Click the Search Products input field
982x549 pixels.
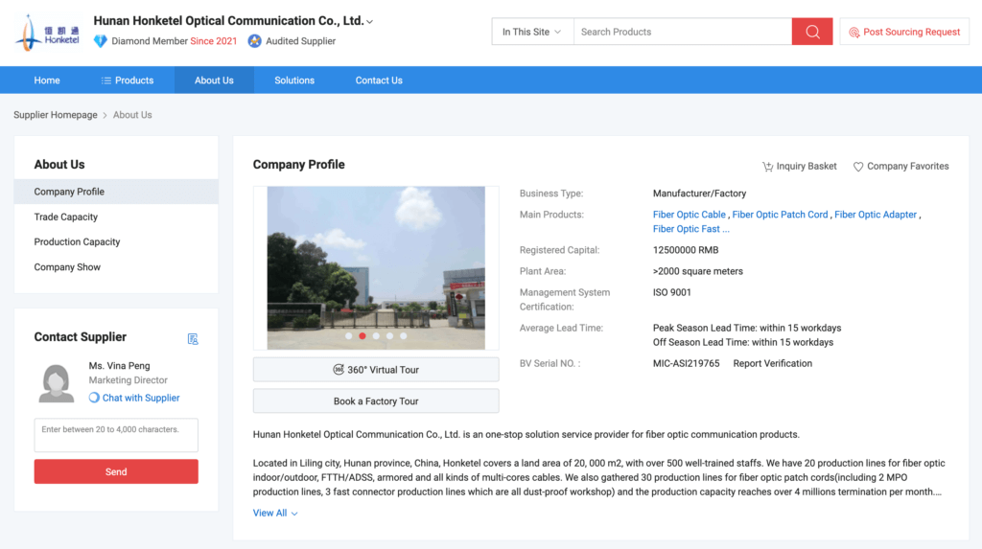tap(683, 32)
